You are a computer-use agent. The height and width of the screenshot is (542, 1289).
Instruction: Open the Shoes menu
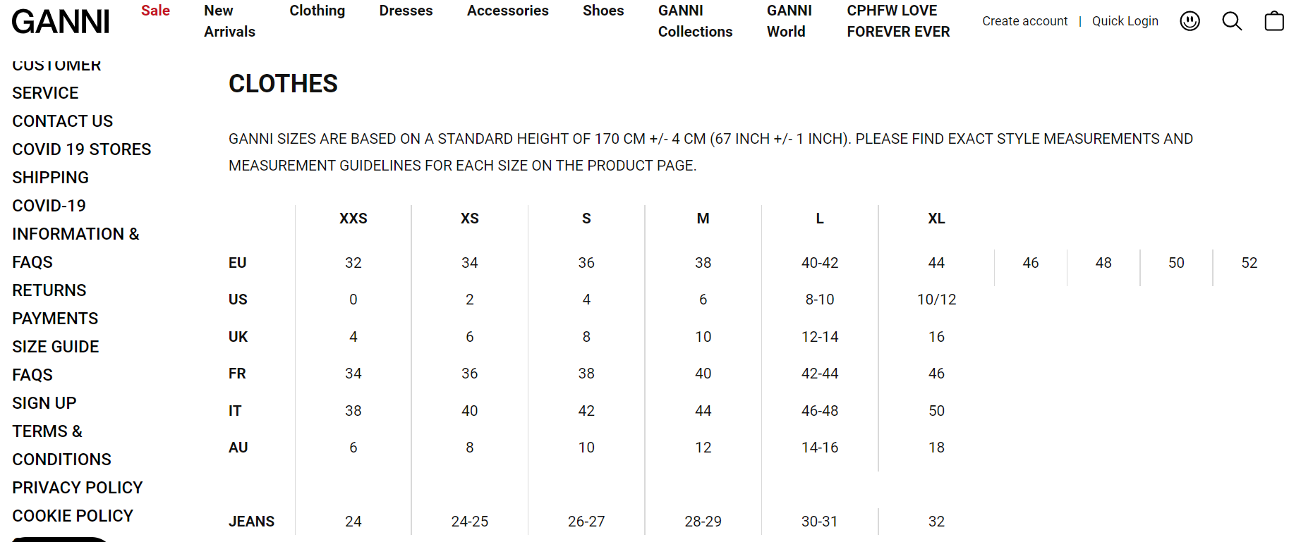click(x=603, y=11)
